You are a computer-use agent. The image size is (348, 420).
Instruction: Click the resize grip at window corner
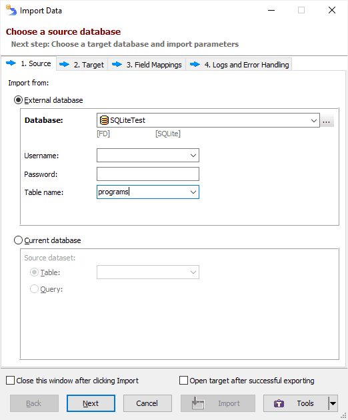[x=343, y=415]
